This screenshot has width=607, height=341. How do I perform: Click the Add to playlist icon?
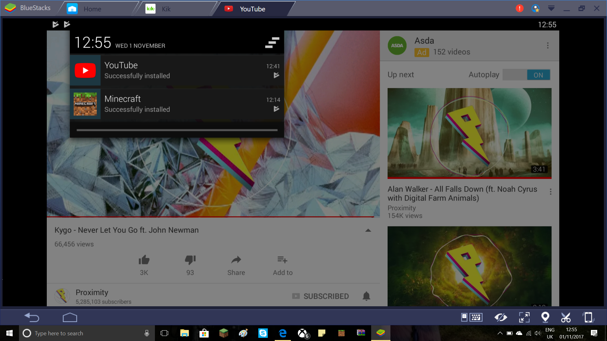tap(282, 260)
